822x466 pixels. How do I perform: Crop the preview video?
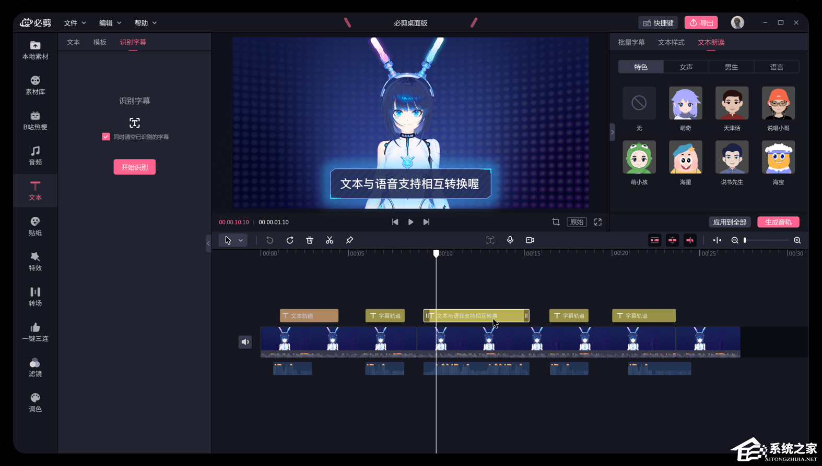click(556, 222)
